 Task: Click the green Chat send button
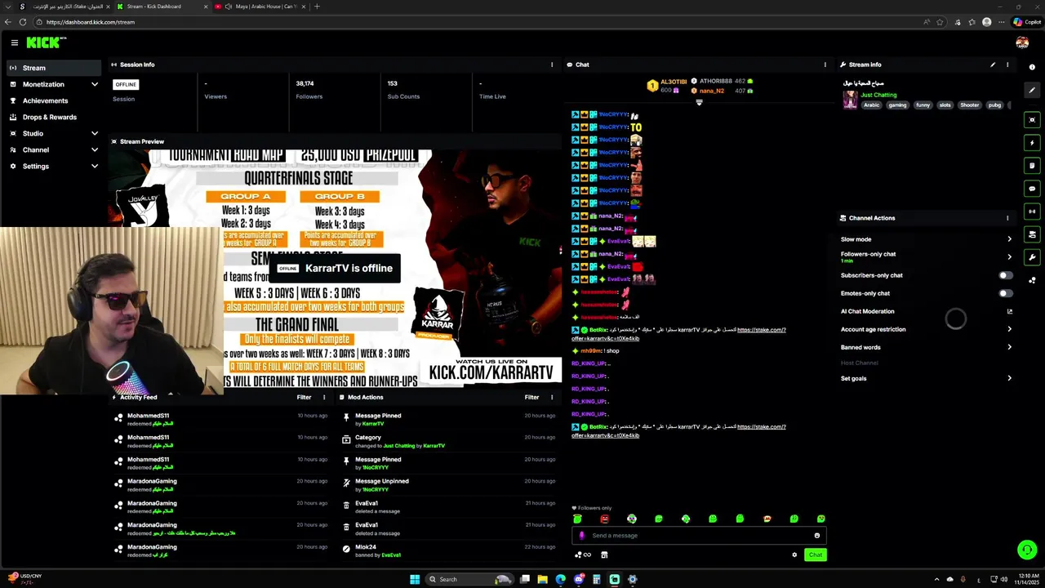coord(815,555)
